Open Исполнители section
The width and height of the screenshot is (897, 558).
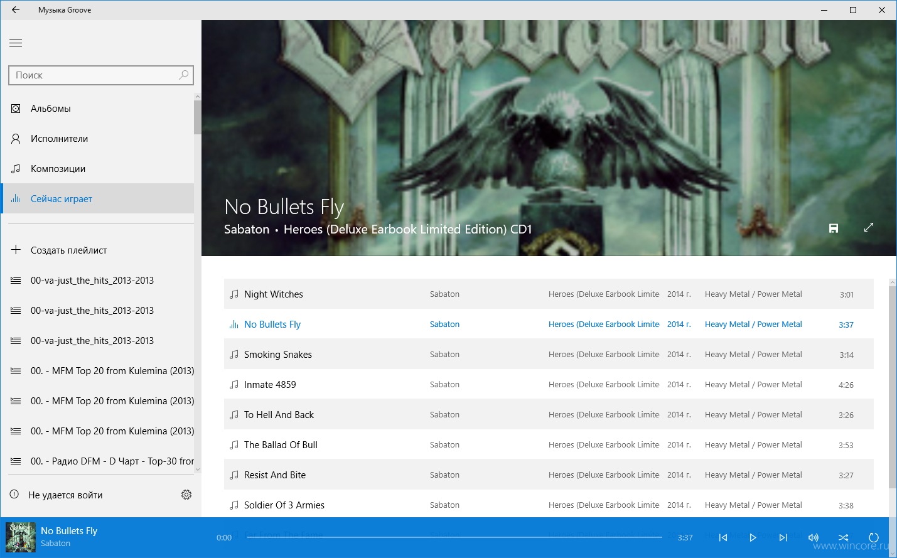[97, 139]
